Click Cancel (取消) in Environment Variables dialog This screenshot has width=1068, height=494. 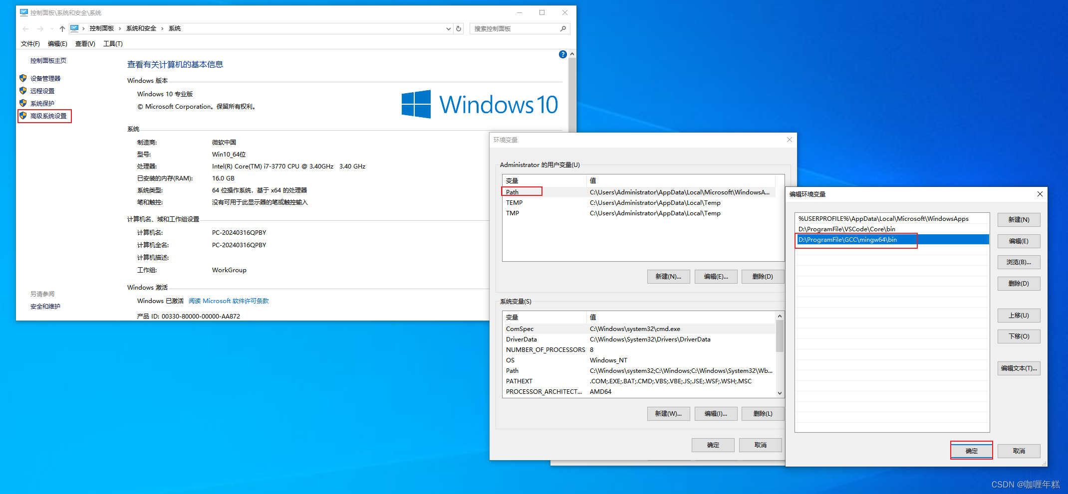[x=761, y=445]
